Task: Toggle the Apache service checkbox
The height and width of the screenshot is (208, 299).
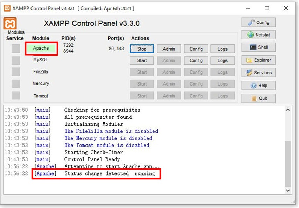Action: coord(16,49)
